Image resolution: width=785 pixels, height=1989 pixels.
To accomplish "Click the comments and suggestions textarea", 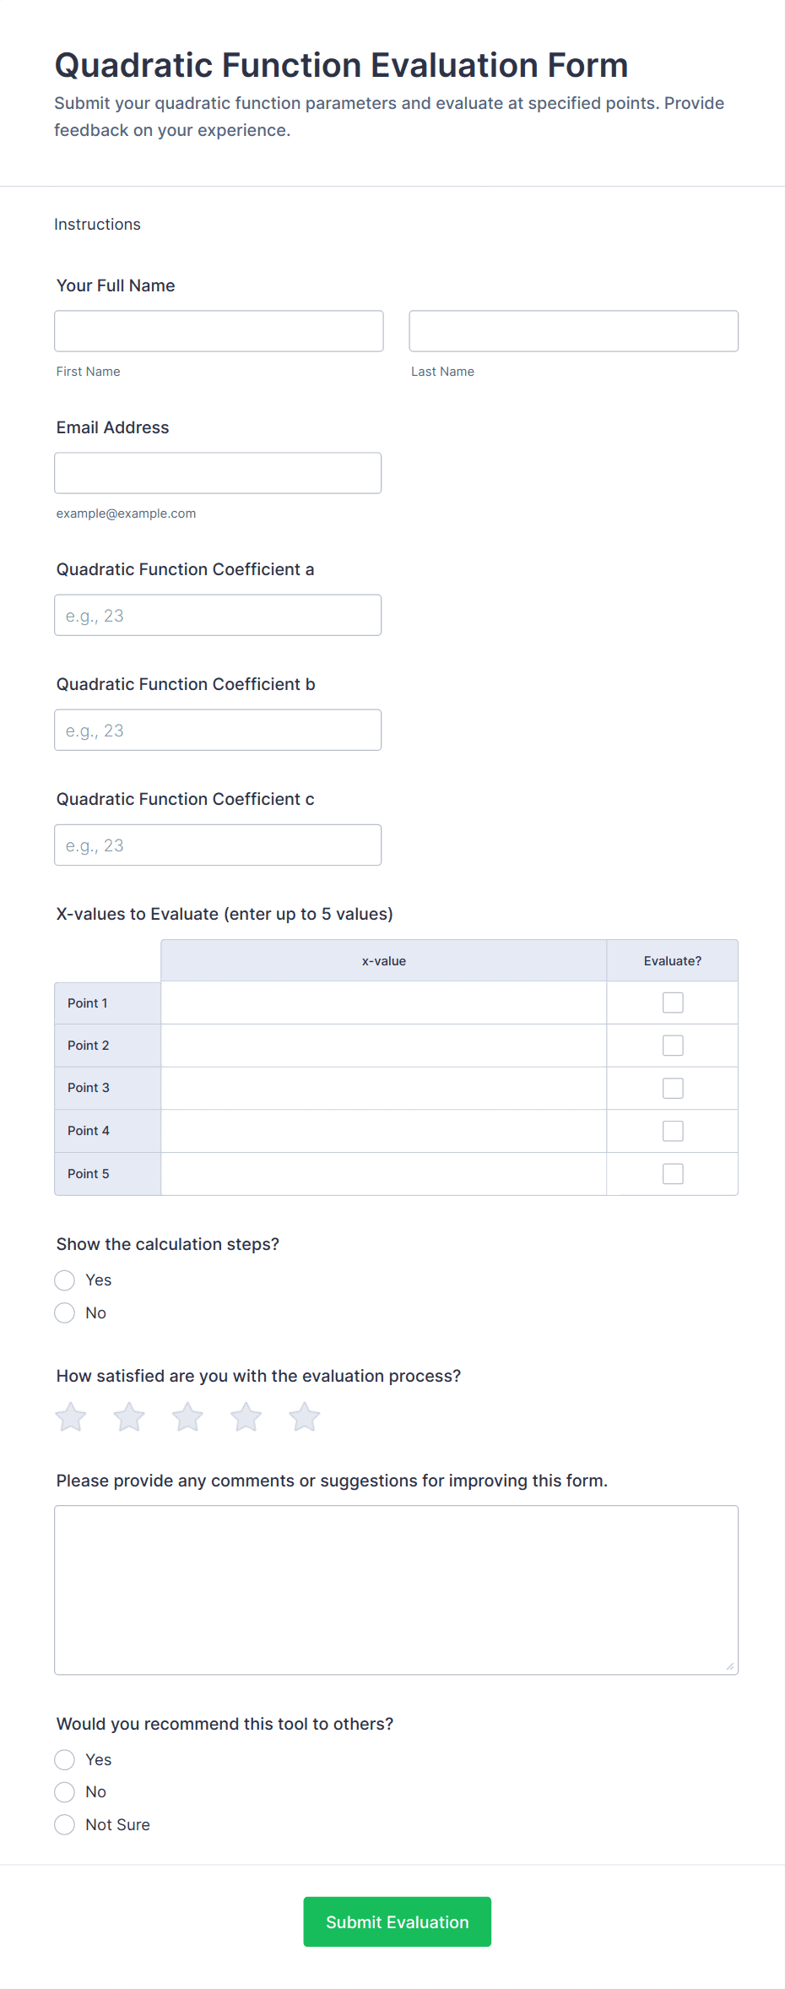I will (x=396, y=1590).
